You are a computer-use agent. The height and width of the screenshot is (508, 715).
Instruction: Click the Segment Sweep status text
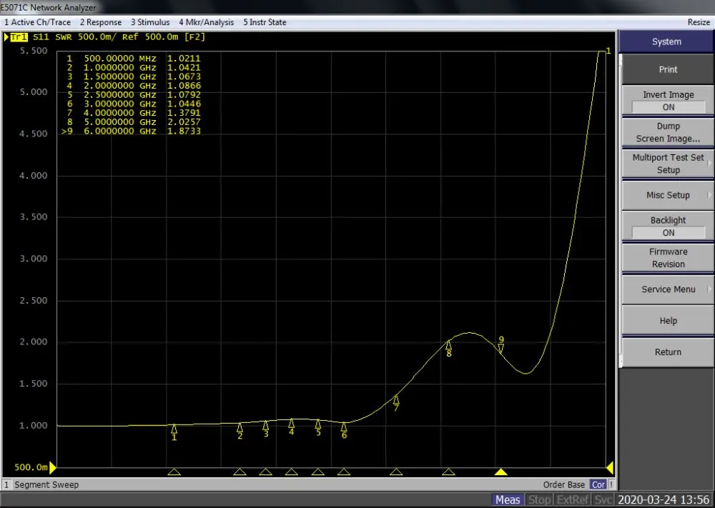pyautogui.click(x=46, y=484)
